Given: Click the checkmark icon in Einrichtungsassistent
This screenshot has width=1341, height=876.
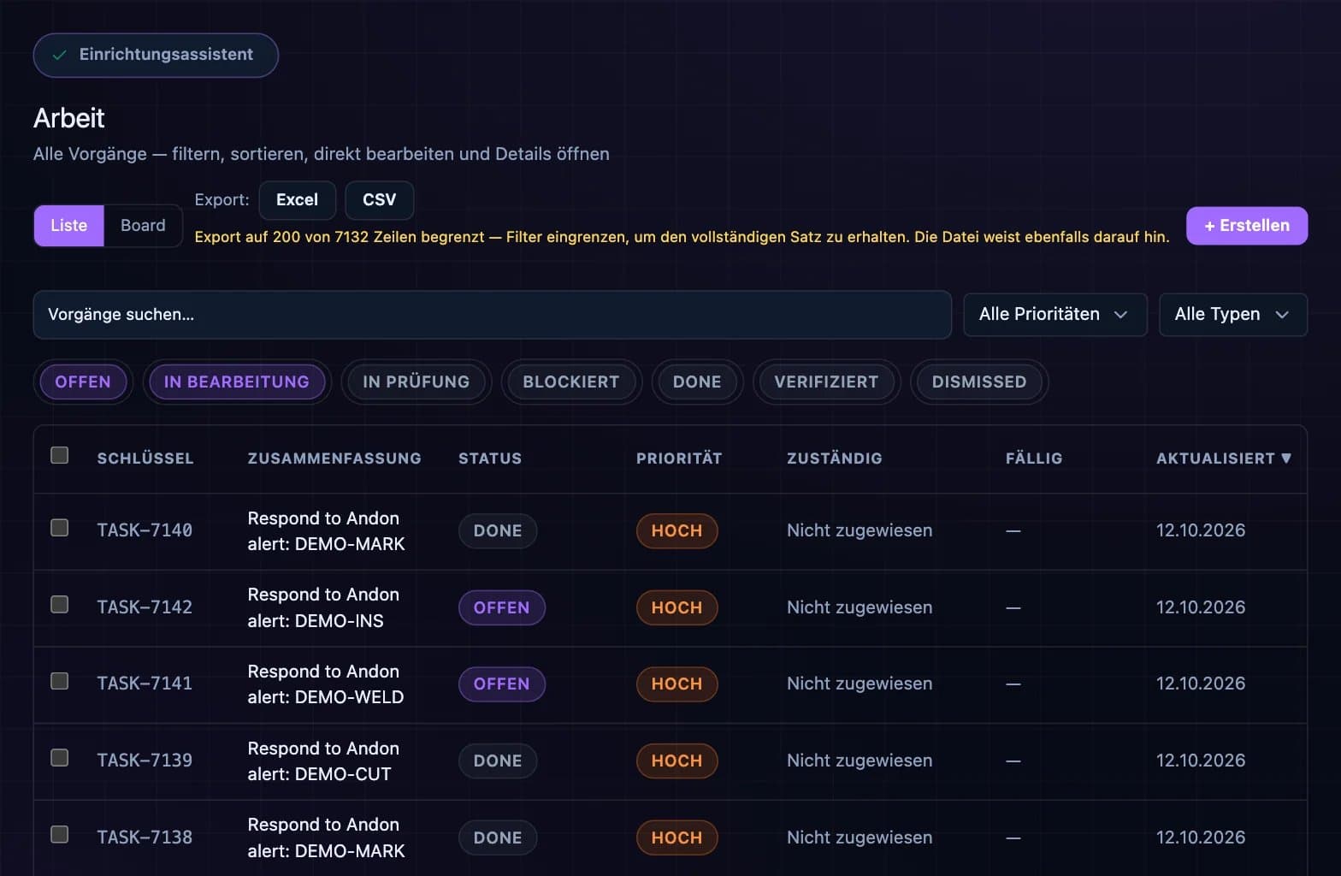Looking at the screenshot, I should (59, 55).
